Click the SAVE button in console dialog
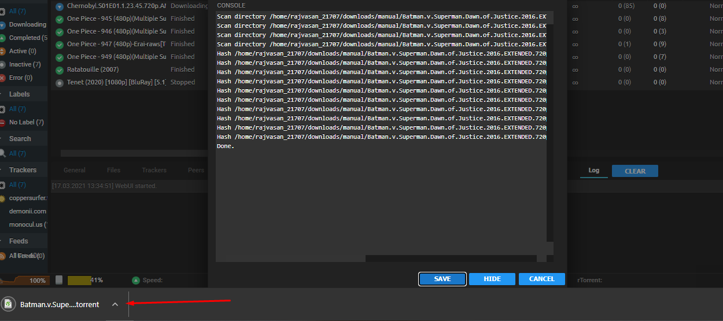This screenshot has width=723, height=321. pos(442,279)
